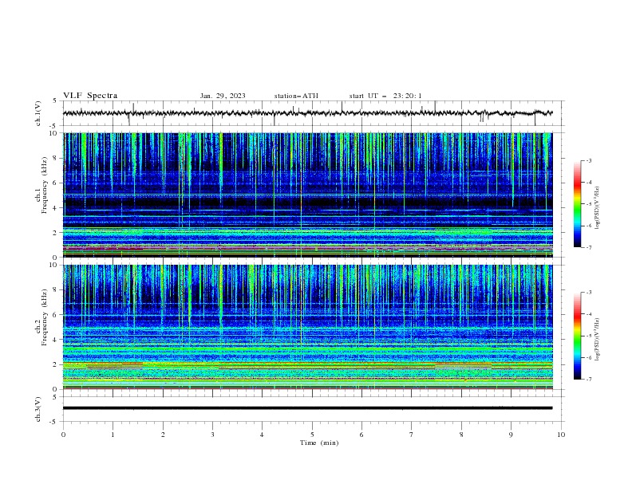632x488 pixels.
Task: Click the "VLF Spectra" plot title
Action: pyautogui.click(x=90, y=96)
